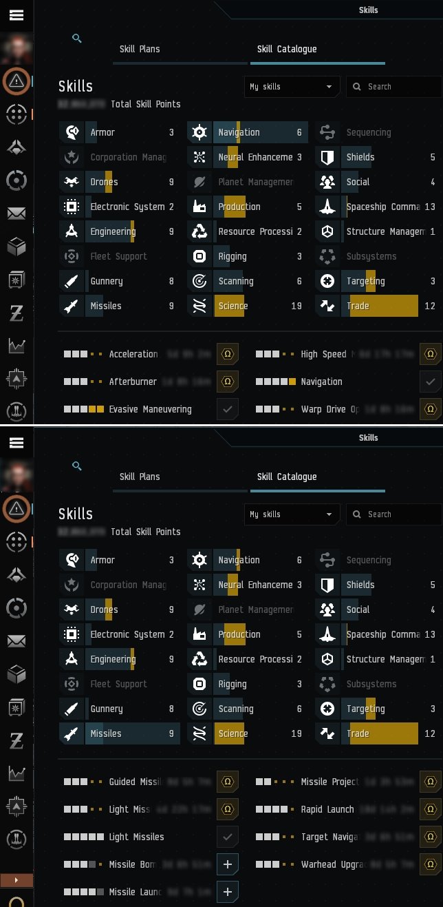Toggle checkmark on the Navigation skill row
443x907 pixels.
tap(430, 382)
